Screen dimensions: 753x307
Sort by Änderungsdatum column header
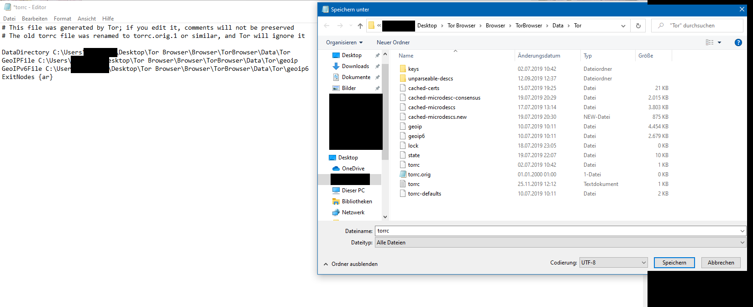coord(539,56)
